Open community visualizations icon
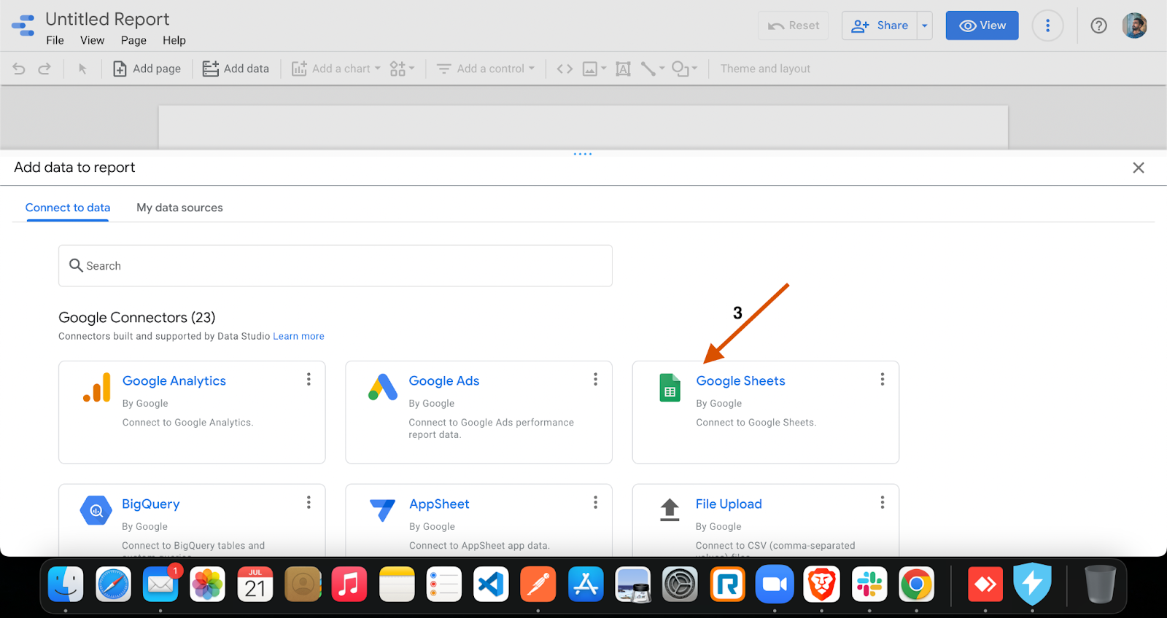This screenshot has width=1167, height=618. tap(398, 69)
